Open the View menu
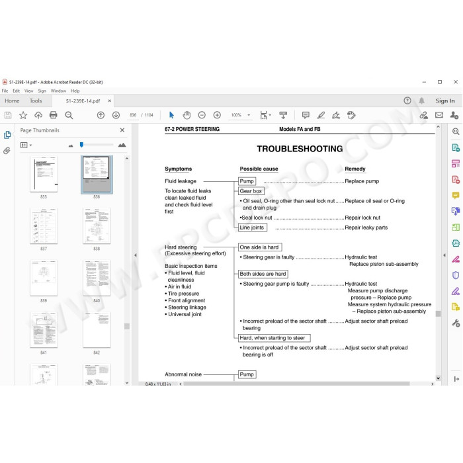Image resolution: width=463 pixels, height=463 pixels. point(28,91)
